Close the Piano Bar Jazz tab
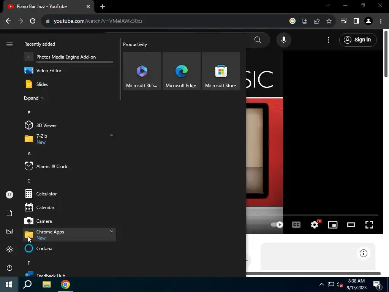 [88, 6]
